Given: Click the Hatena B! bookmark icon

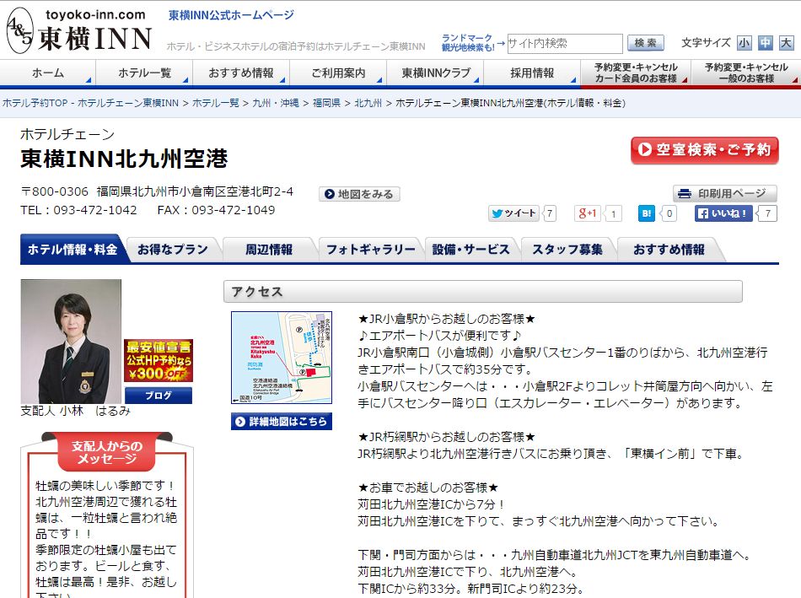Looking at the screenshot, I should (646, 213).
